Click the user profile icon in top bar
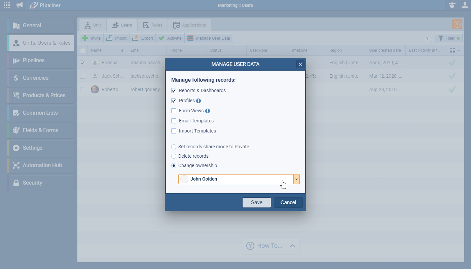471x269 pixels. pyautogui.click(x=465, y=5)
